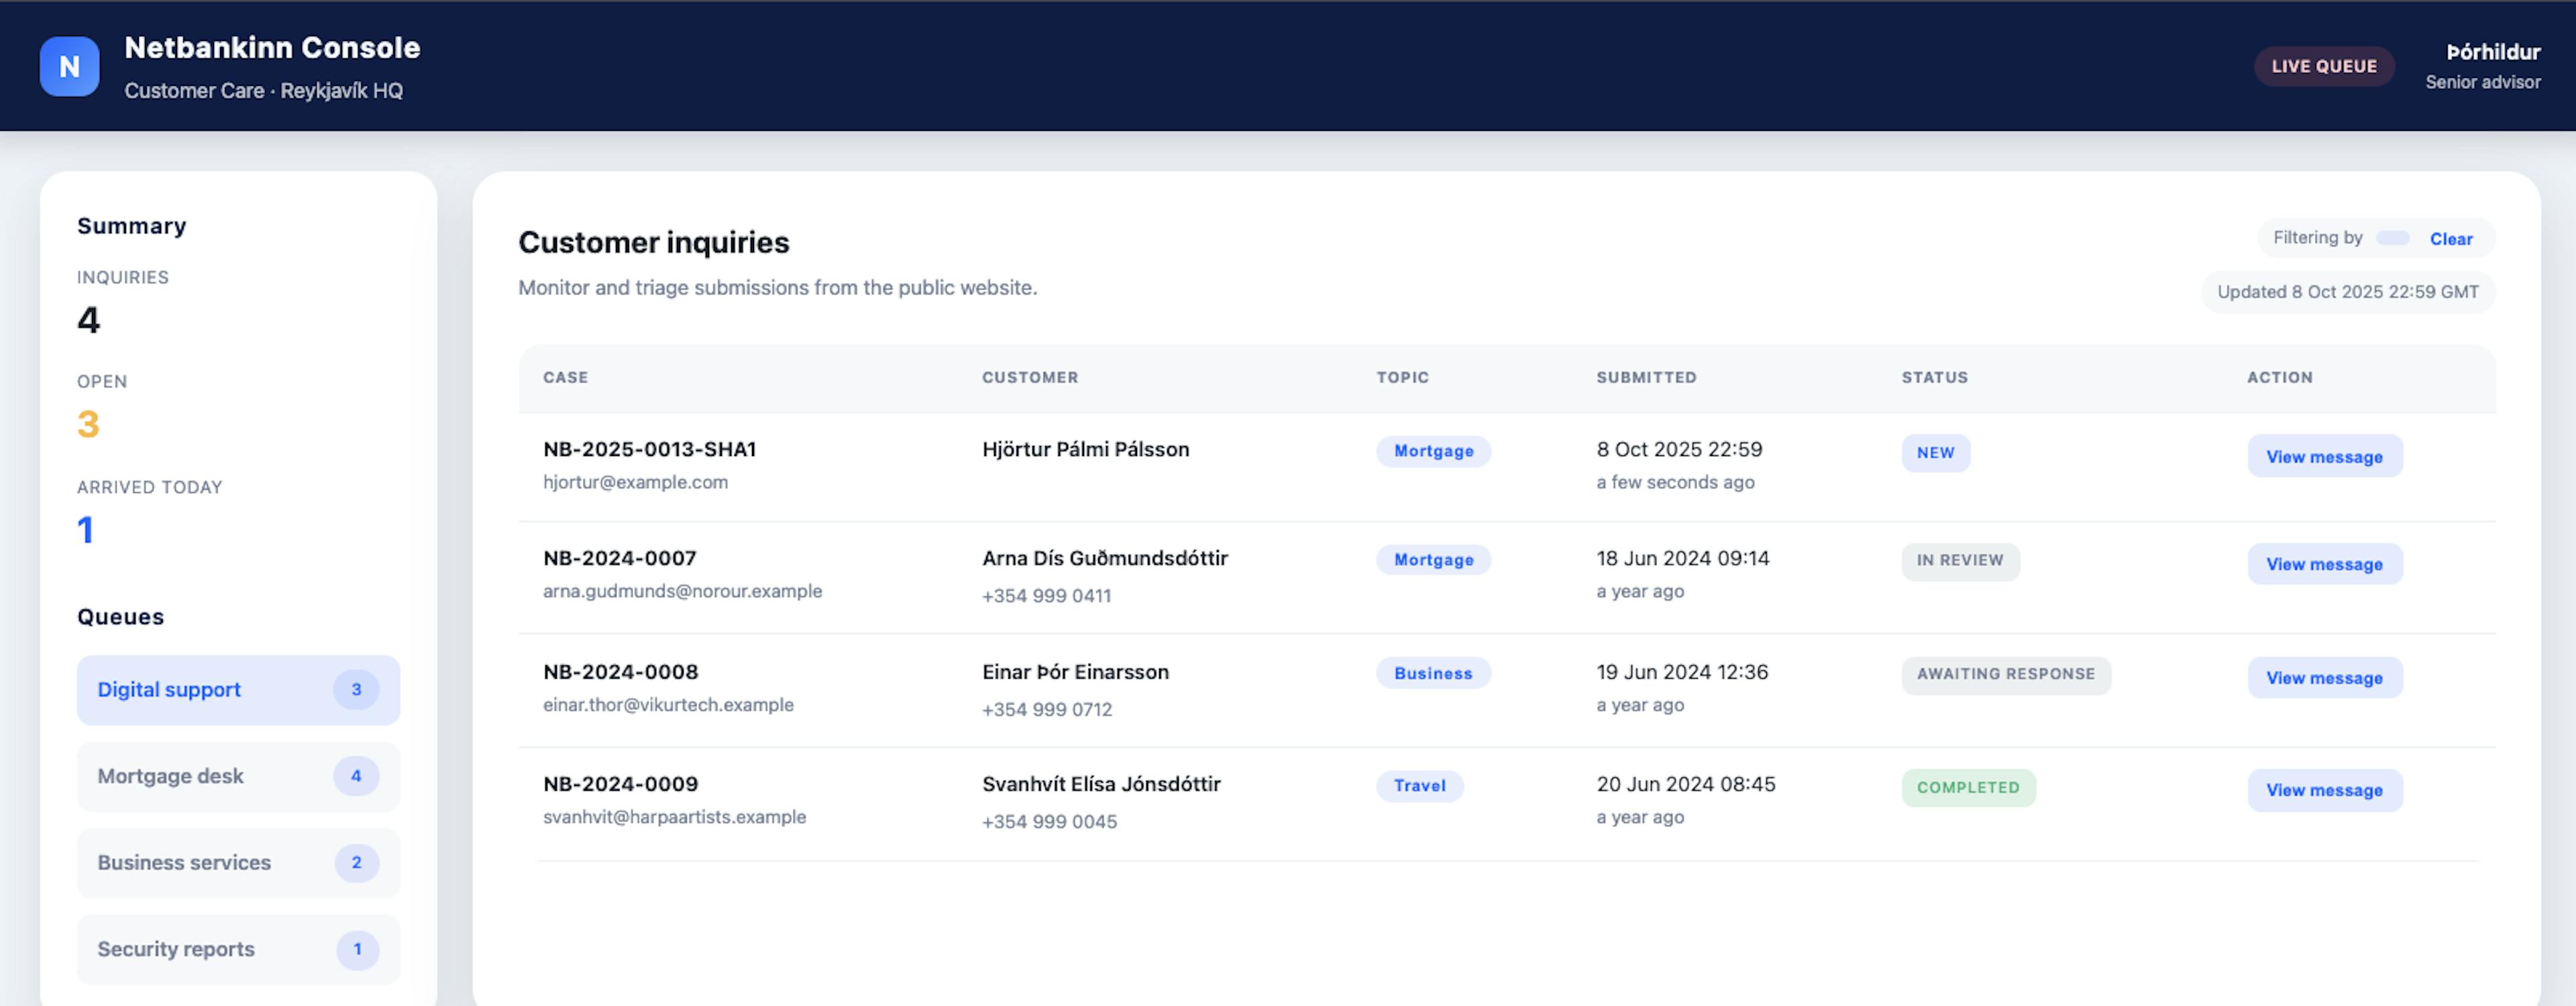2576x1006 pixels.
Task: Click the Mortgage desk count badge
Action: 356,776
